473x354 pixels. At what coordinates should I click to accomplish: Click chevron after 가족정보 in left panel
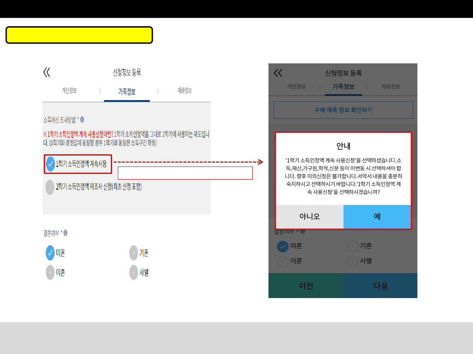[158, 91]
